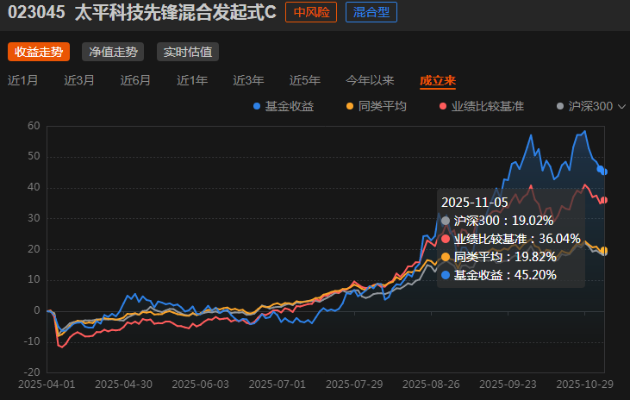Image resolution: width=630 pixels, height=400 pixels.
Task: Select 近3年 time range
Action: [248, 80]
